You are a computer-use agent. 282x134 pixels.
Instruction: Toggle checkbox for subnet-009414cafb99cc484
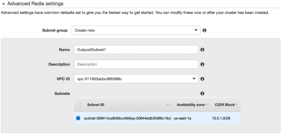[x=78, y=118]
